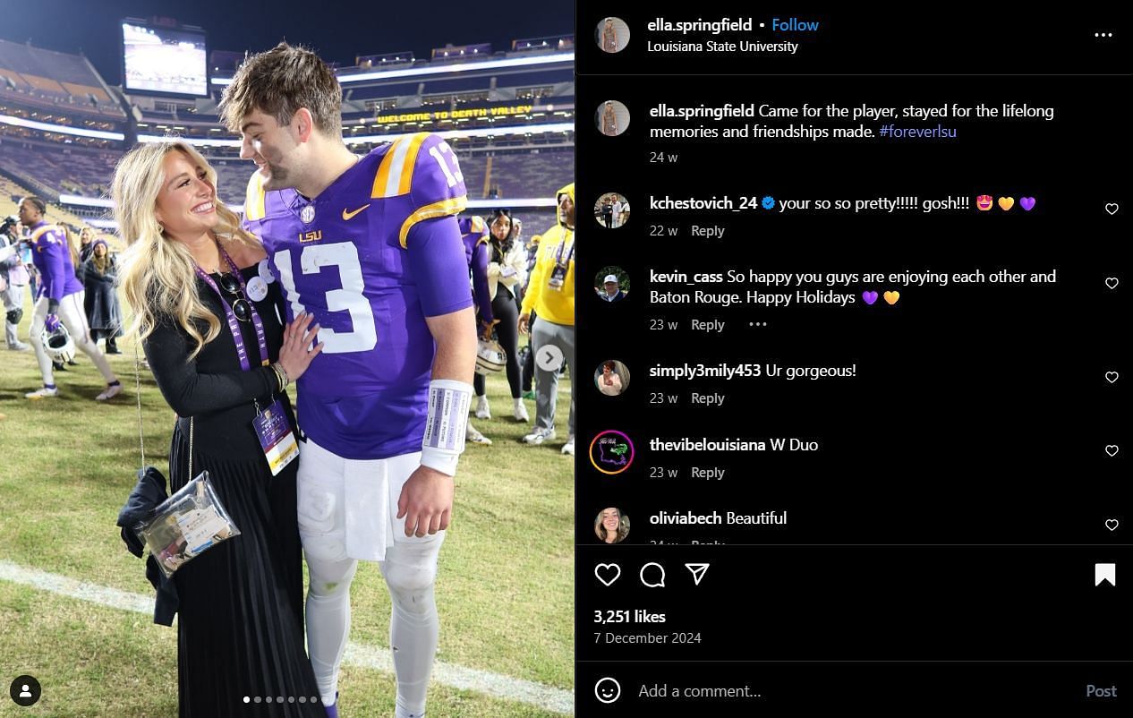Open the #foreverlsu hashtag link

click(917, 132)
